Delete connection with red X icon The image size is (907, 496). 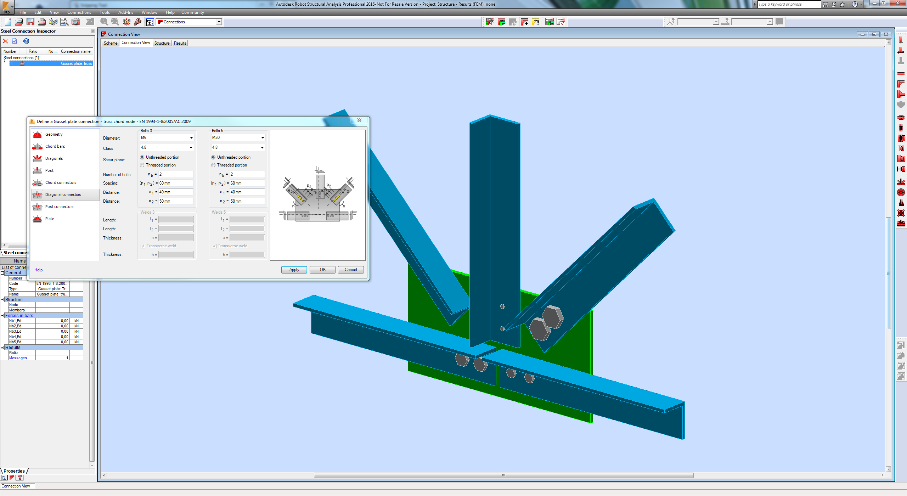5,41
